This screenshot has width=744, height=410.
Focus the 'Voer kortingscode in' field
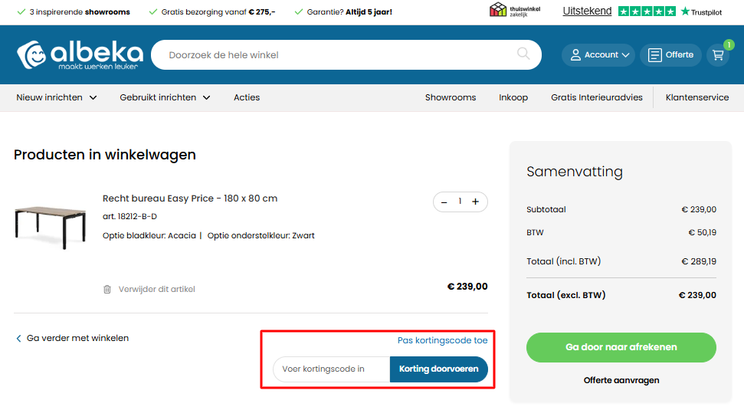point(331,369)
